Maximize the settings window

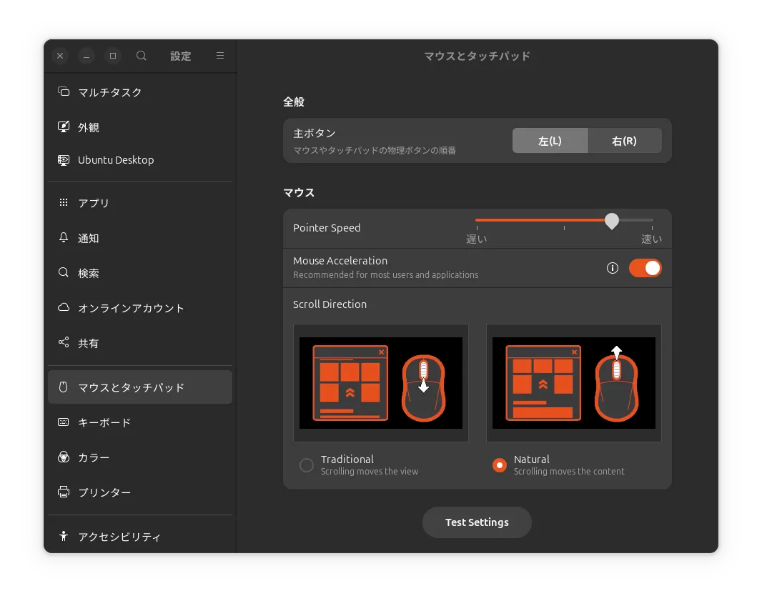[113, 56]
